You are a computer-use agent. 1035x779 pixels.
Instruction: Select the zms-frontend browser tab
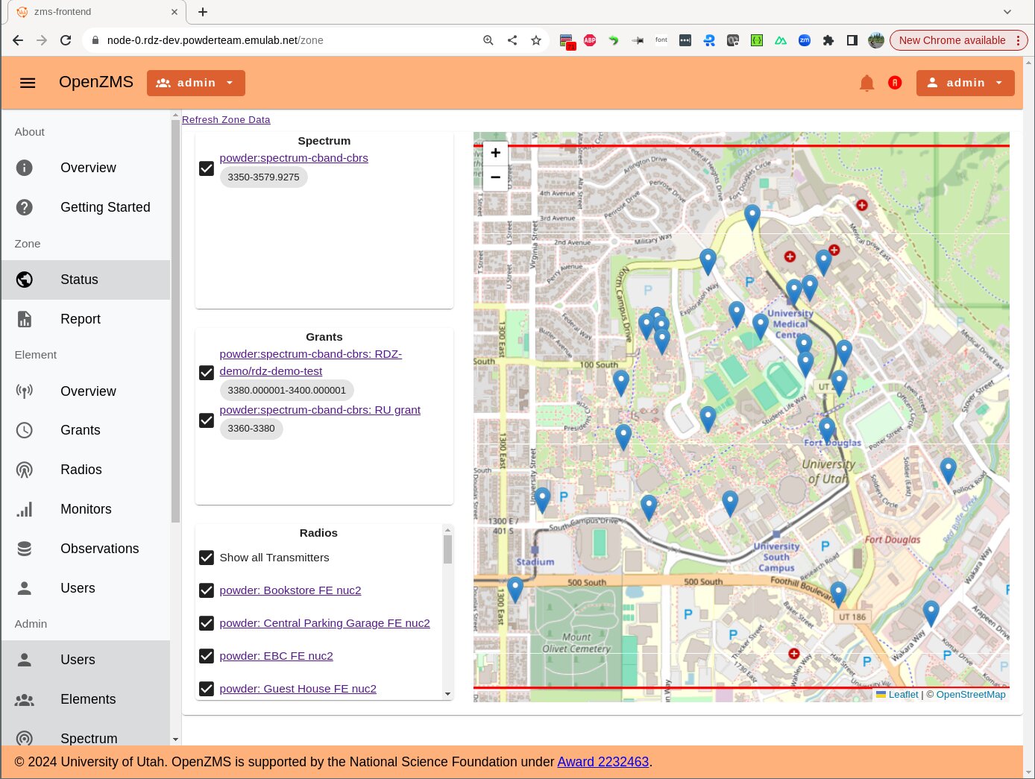(x=97, y=12)
